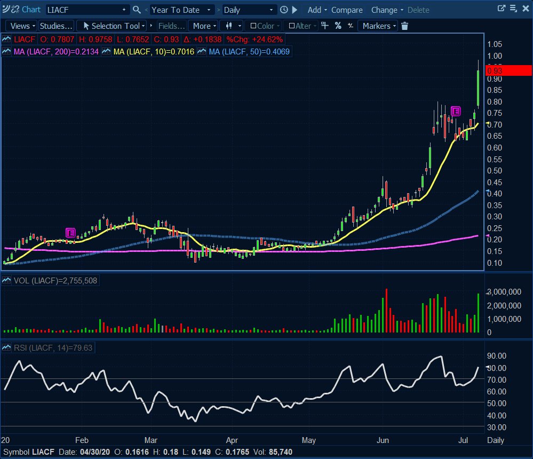The width and height of the screenshot is (533, 459).
Task: Open the Daily interval dropdown
Action: (x=271, y=10)
